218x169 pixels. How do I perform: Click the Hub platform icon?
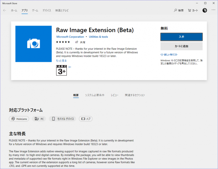(83, 119)
